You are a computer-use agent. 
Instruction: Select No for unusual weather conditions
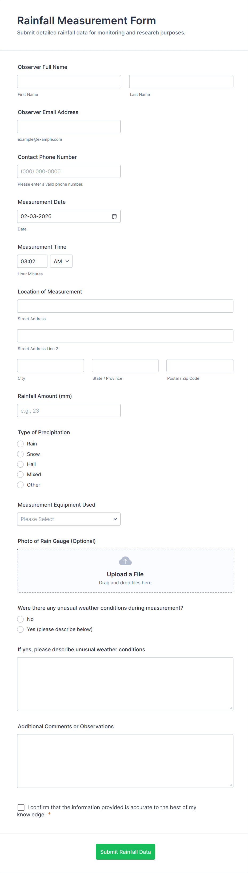click(x=20, y=619)
